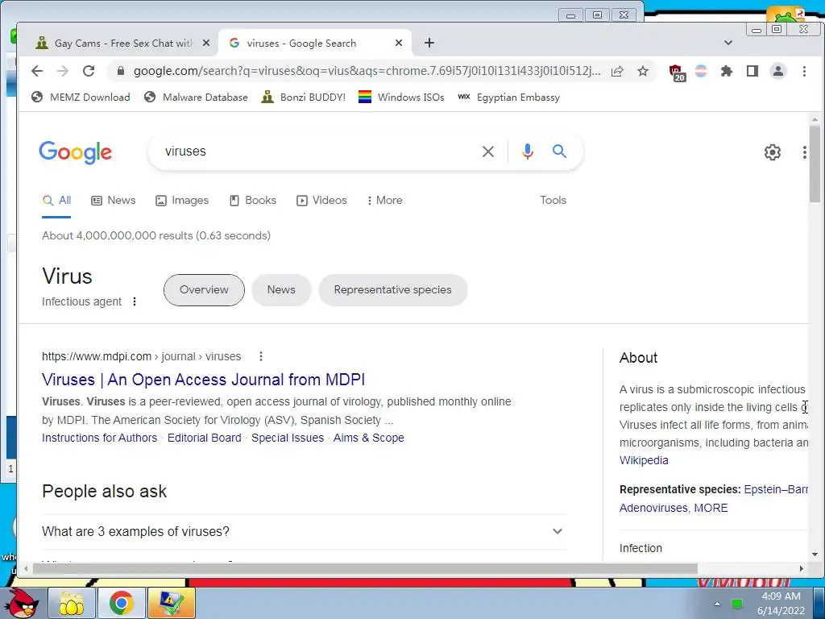
Task: Click the forward navigation arrow
Action: 63,71
